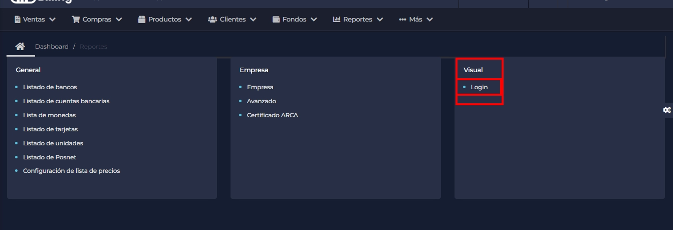
Task: Click the Visual section heading
Action: pos(474,70)
